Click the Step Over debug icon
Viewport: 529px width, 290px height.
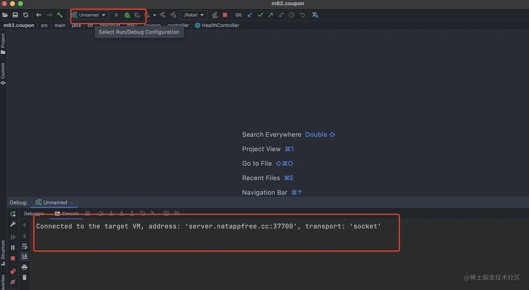point(101,213)
